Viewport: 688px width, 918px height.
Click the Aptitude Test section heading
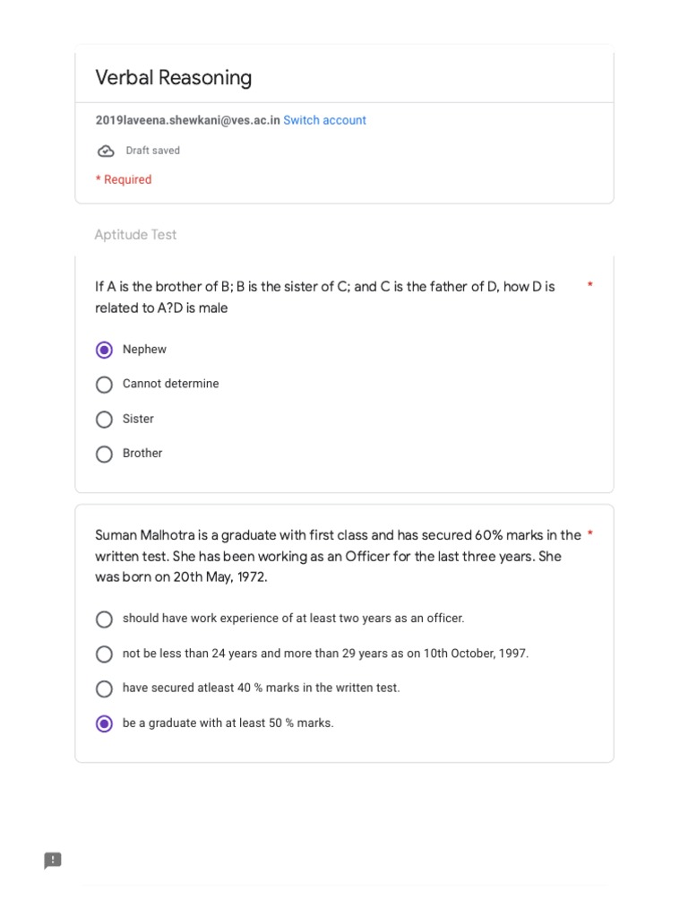135,235
